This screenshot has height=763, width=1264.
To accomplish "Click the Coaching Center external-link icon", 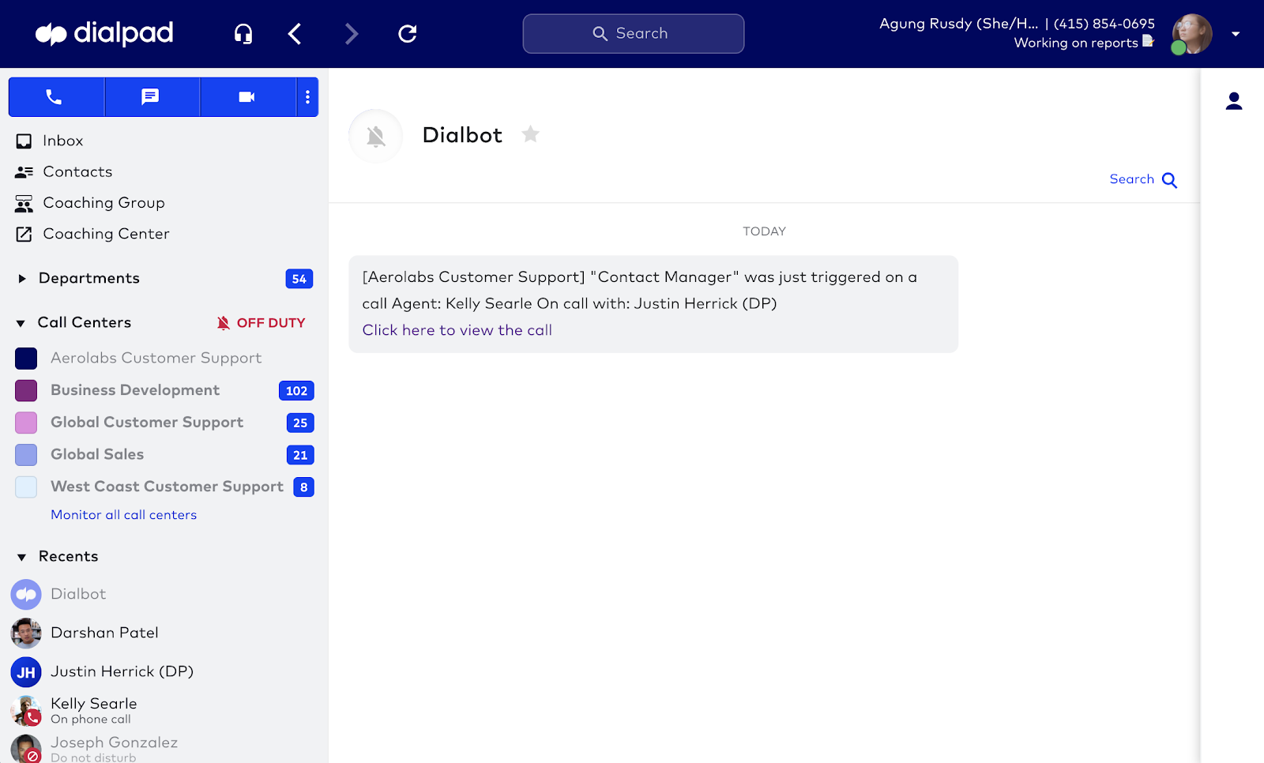I will [24, 235].
